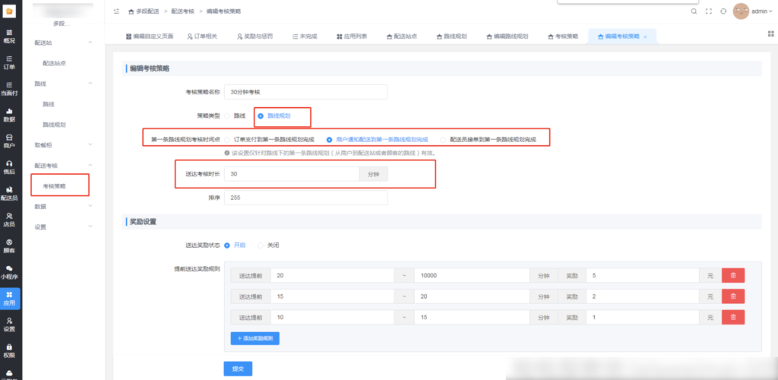Delete the 20~10000 minute reward rule
This screenshot has height=380, width=778.
(733, 275)
